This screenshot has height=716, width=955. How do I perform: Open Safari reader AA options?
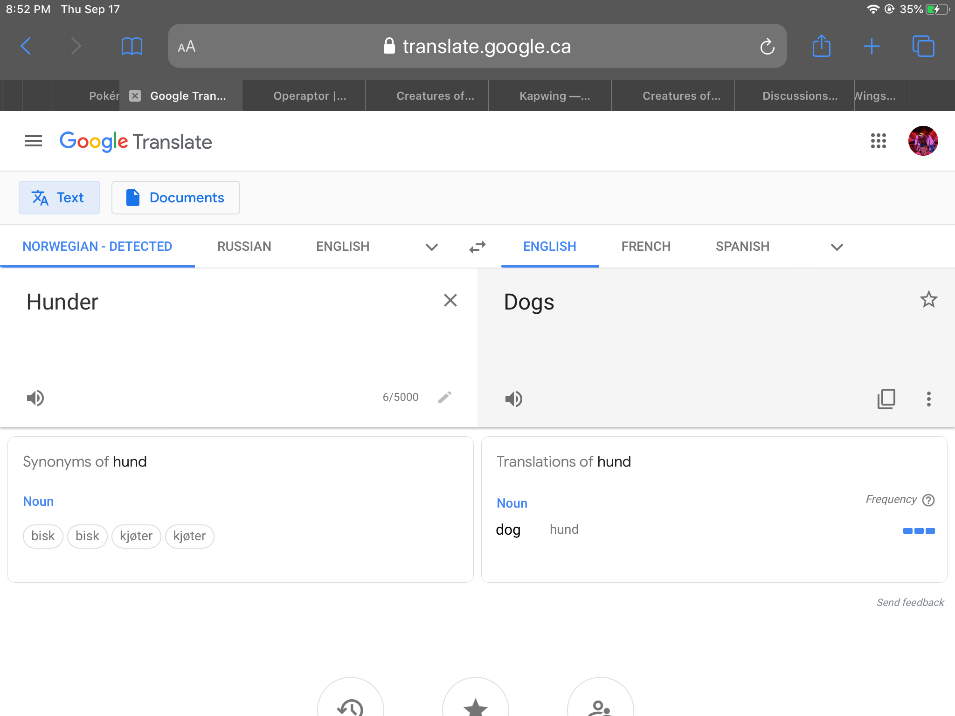coord(187,47)
